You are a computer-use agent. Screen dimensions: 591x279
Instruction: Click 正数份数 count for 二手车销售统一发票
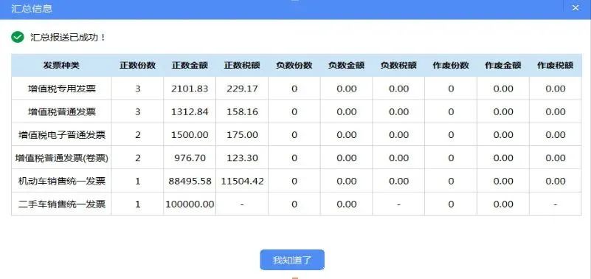137,204
